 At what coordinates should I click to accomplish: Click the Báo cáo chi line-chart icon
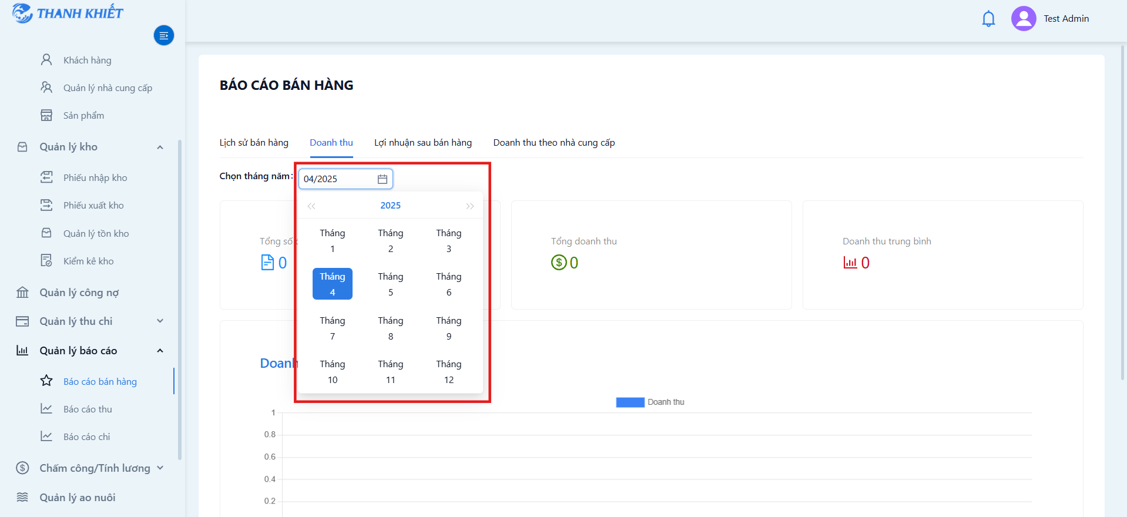pyautogui.click(x=46, y=436)
